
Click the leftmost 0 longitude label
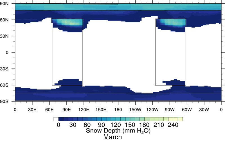(15, 110)
